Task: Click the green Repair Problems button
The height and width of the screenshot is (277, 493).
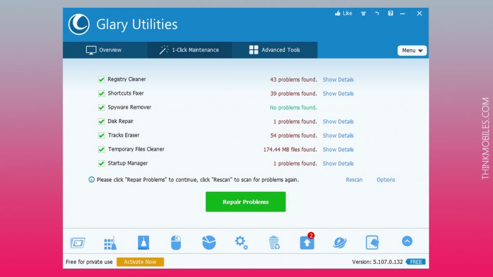Action: click(x=246, y=202)
